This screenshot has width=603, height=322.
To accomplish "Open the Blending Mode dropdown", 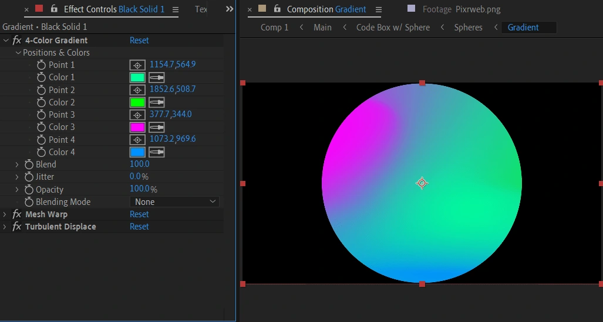I will pyautogui.click(x=174, y=202).
